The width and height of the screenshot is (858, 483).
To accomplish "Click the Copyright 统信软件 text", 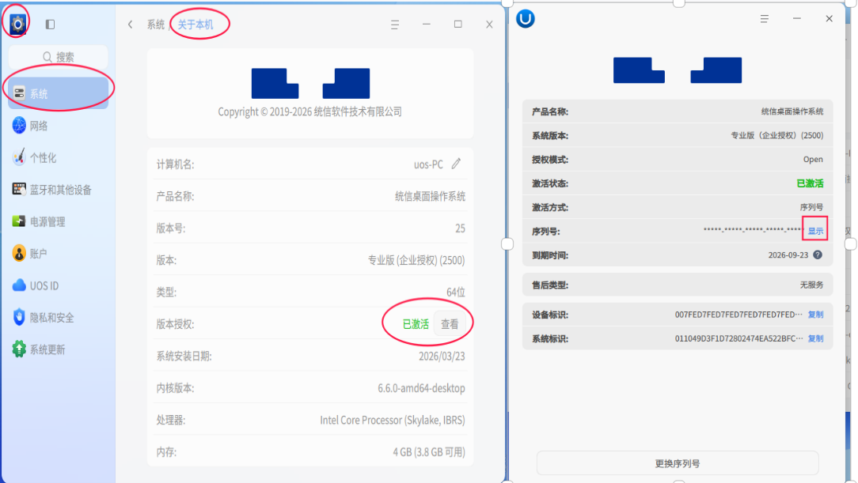I will click(309, 112).
